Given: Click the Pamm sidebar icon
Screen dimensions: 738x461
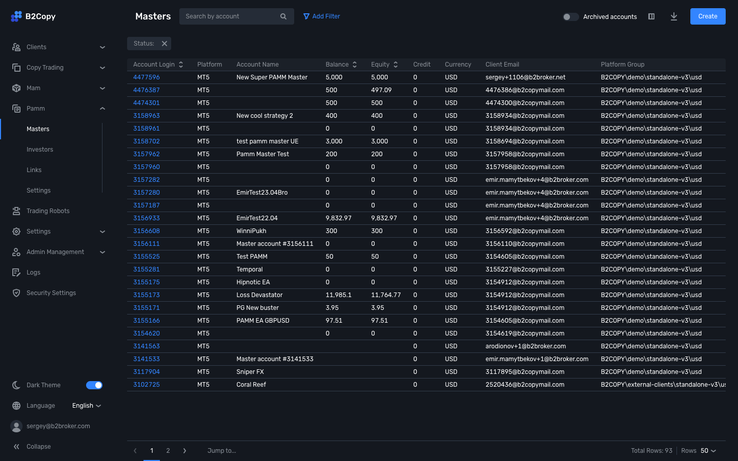Looking at the screenshot, I should [16, 109].
